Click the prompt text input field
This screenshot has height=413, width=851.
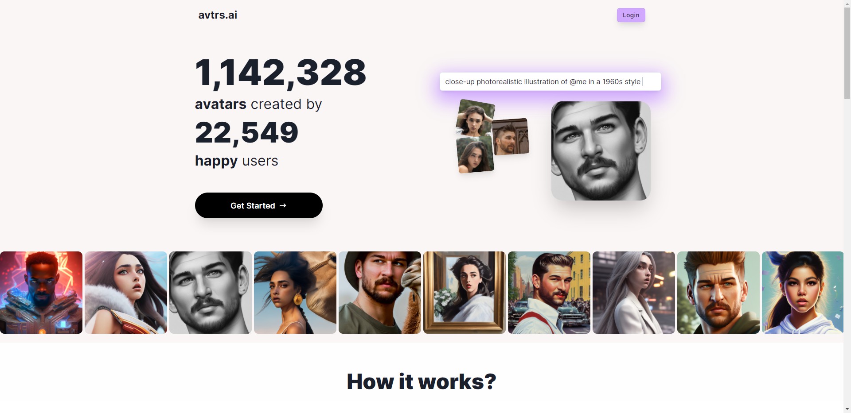[x=550, y=81]
